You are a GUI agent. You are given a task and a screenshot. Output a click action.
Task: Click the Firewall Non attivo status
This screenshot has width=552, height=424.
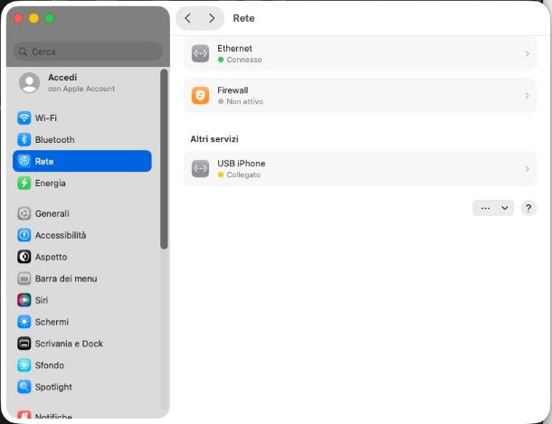(244, 101)
